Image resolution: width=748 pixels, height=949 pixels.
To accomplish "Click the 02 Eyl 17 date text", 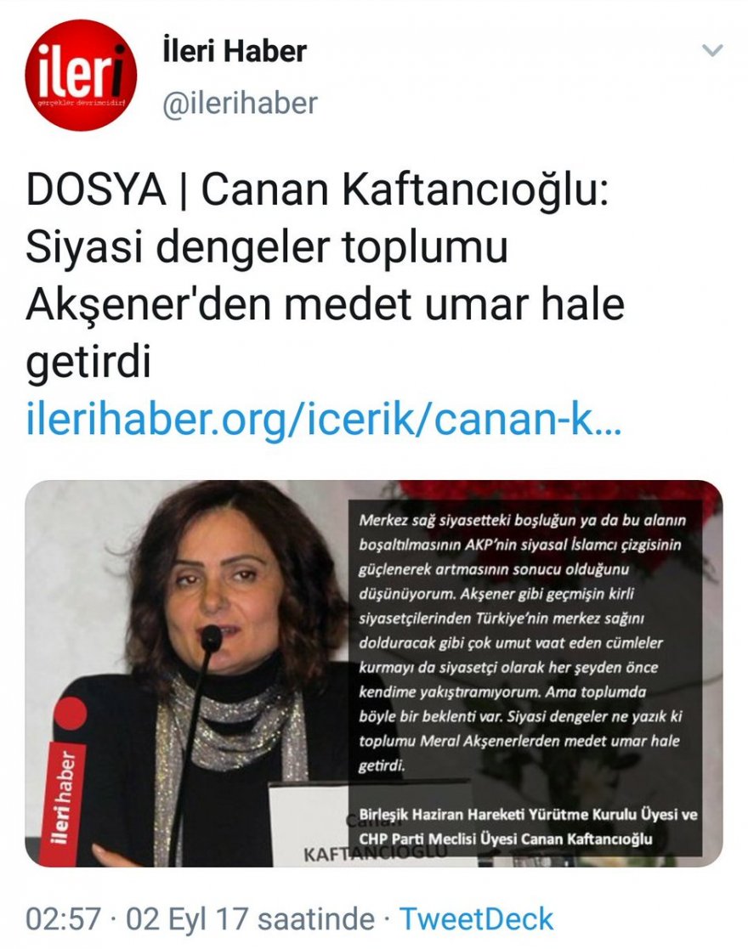I will (x=187, y=918).
